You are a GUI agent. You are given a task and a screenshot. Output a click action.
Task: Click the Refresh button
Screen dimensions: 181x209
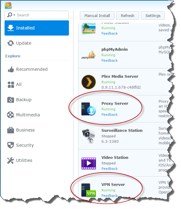pos(128,15)
